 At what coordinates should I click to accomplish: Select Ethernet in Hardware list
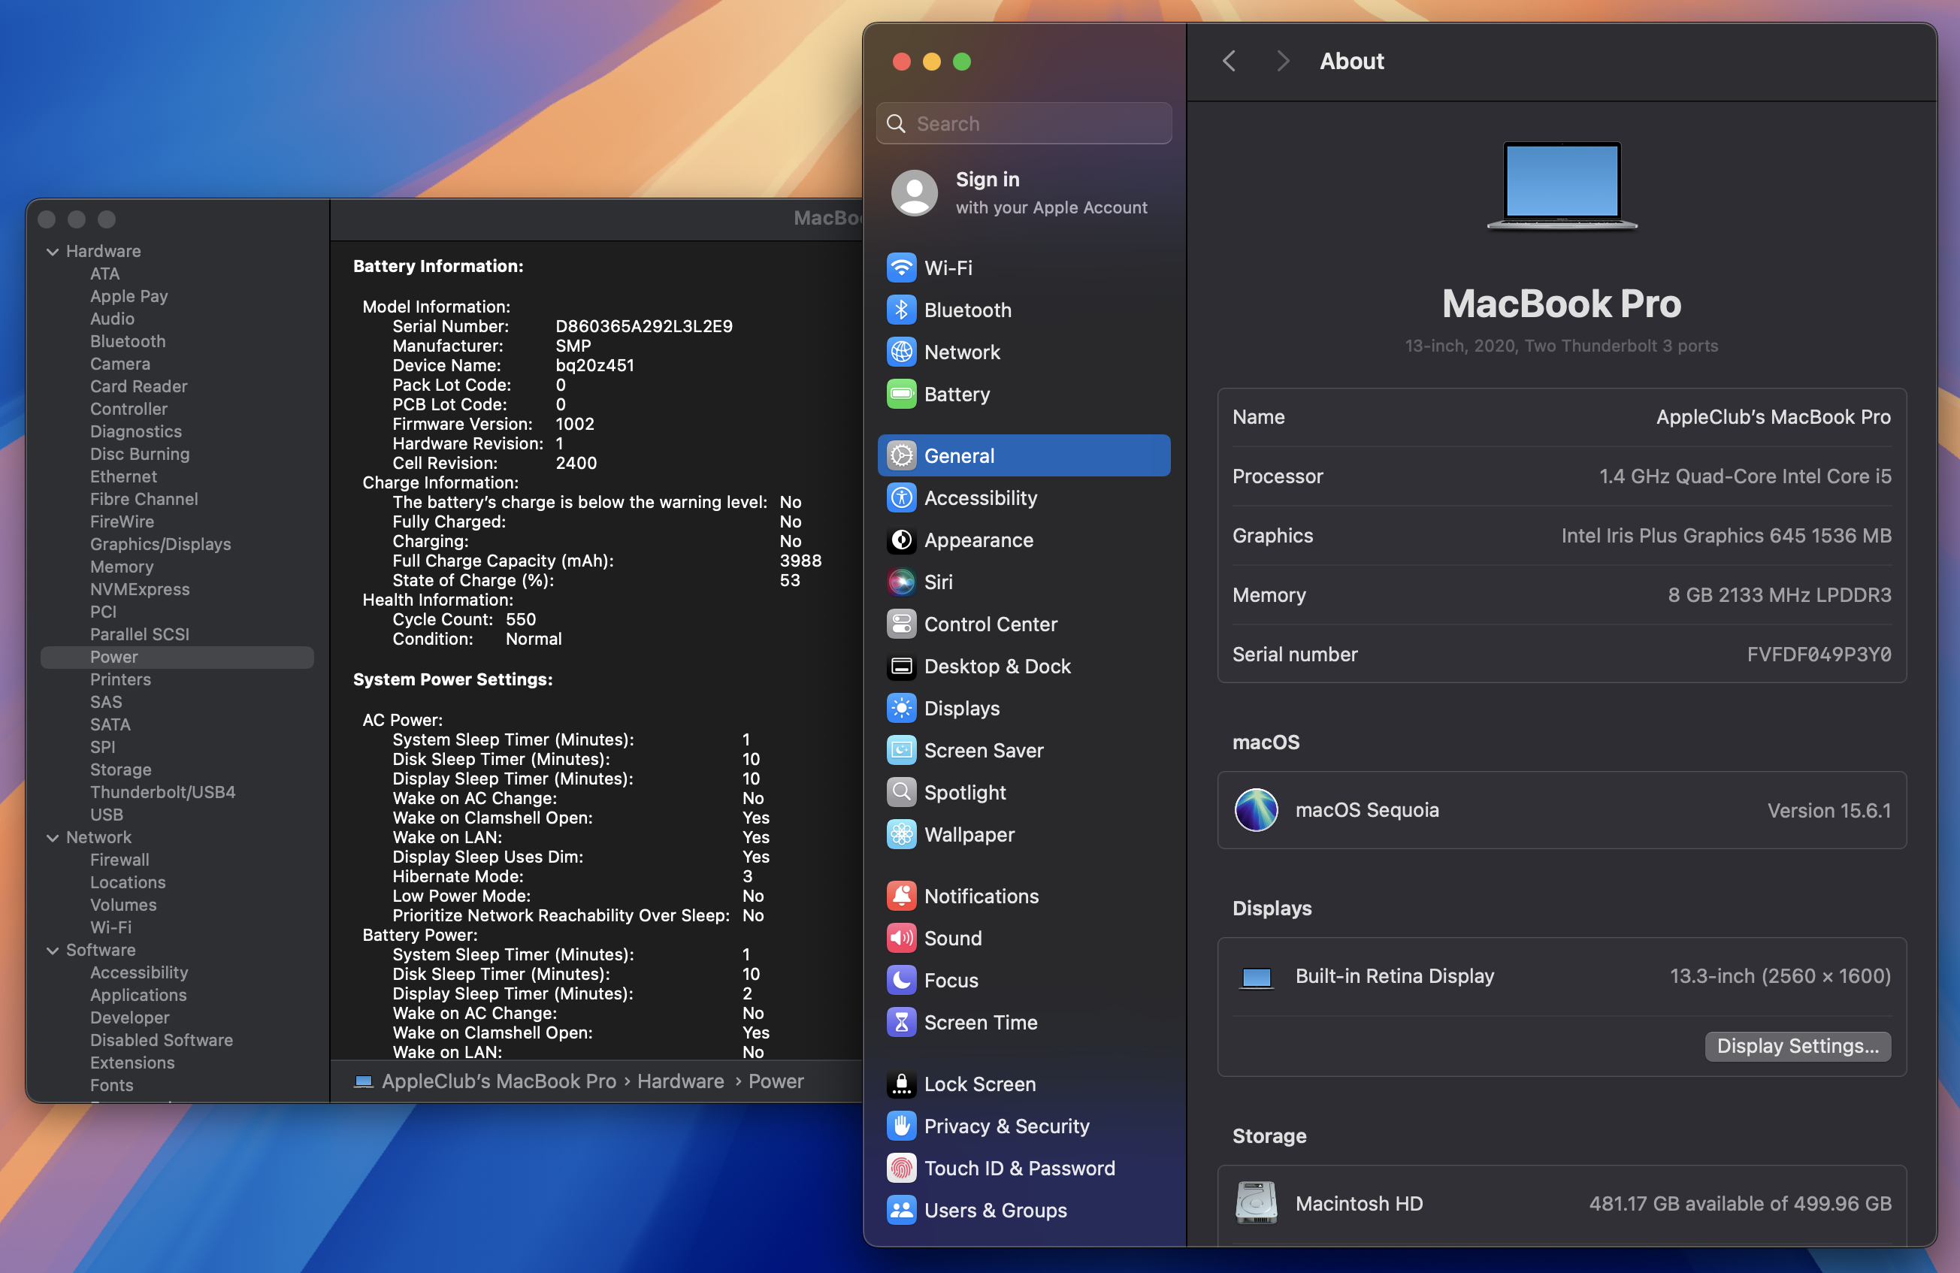click(123, 476)
